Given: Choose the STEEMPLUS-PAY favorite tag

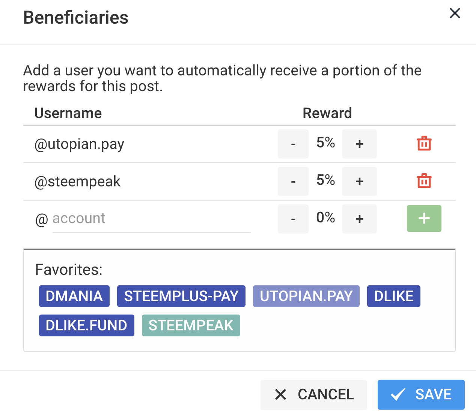Looking at the screenshot, I should (181, 296).
